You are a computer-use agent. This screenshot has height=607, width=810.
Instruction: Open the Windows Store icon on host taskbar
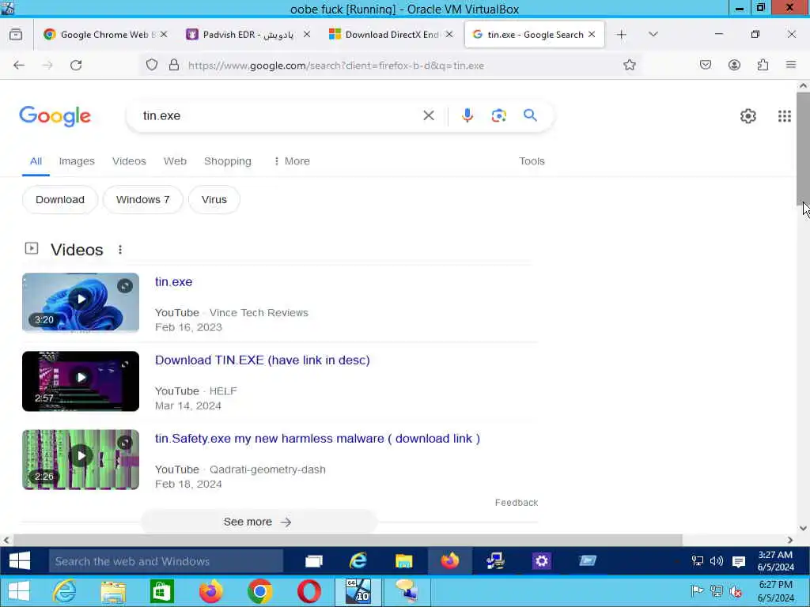coord(161,591)
